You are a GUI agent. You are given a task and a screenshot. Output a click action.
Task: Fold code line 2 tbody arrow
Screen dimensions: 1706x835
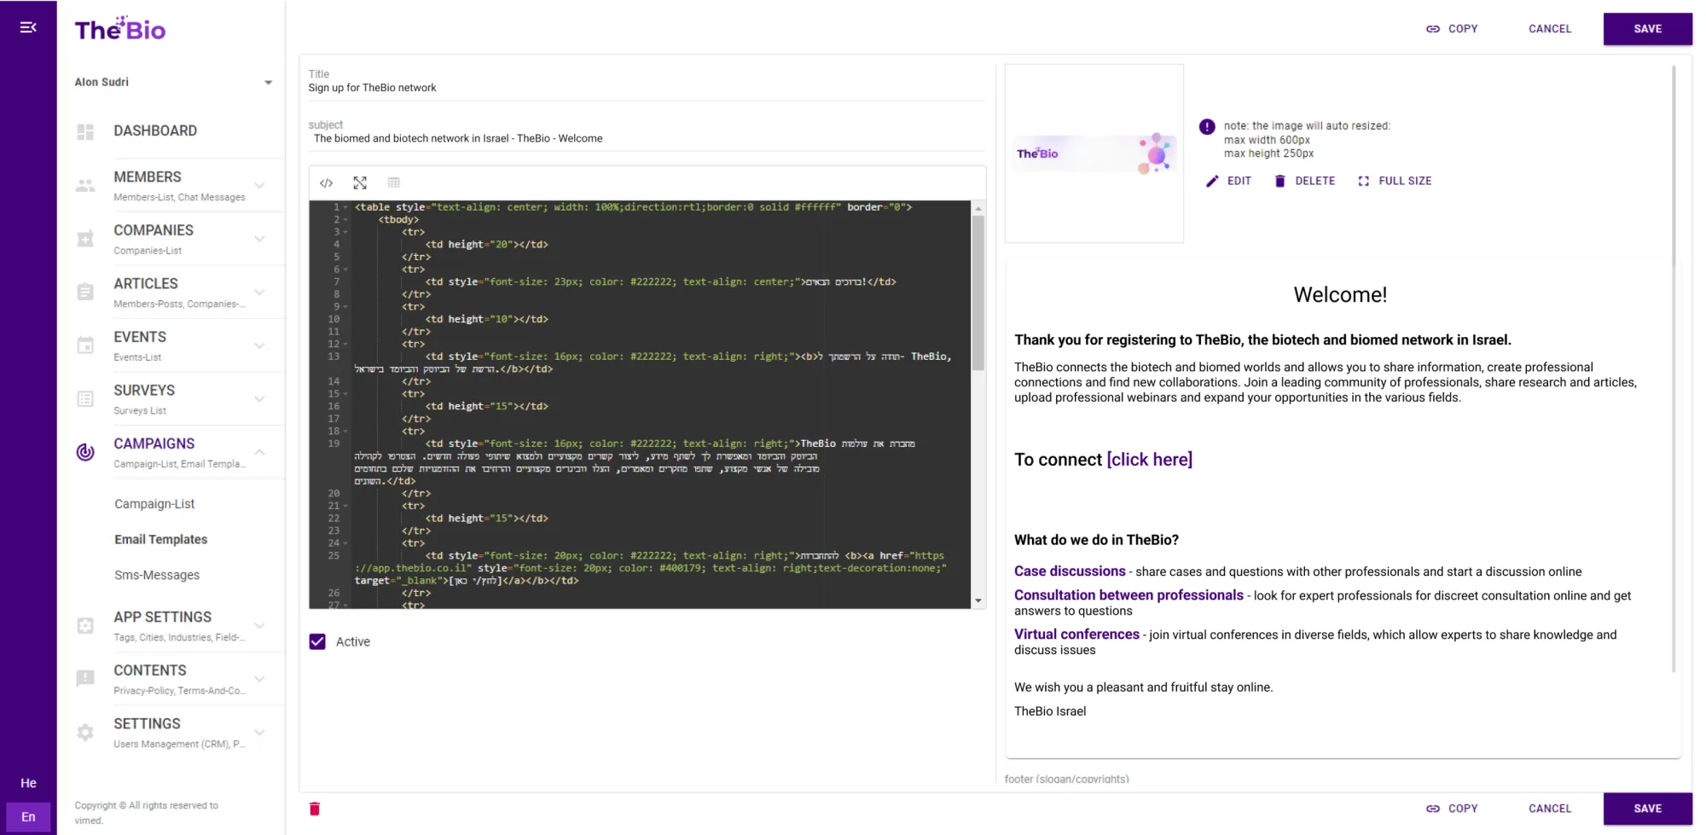[346, 220]
